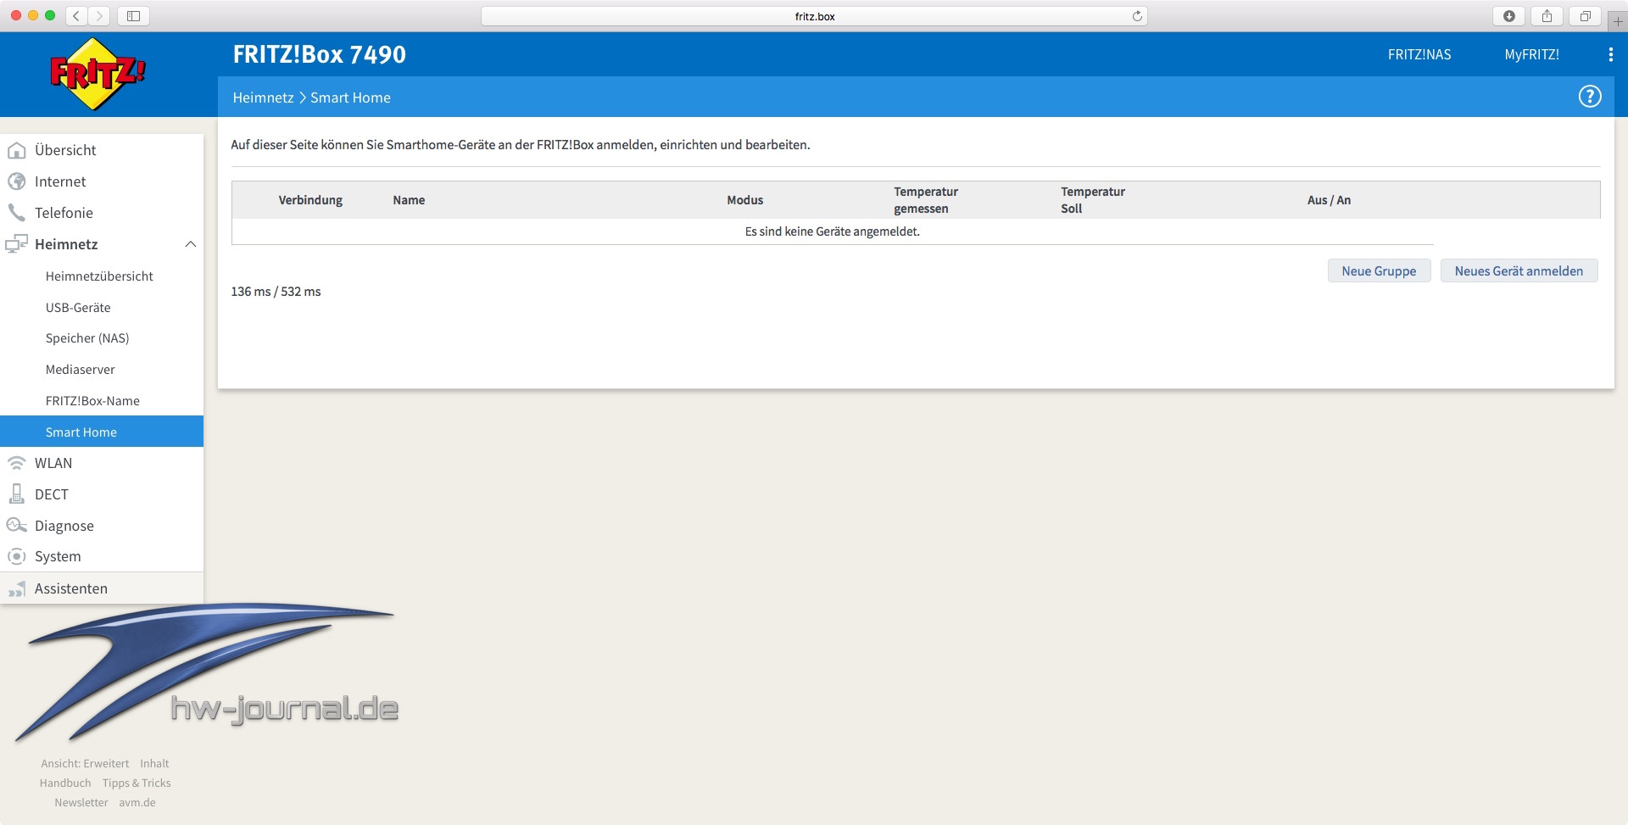The image size is (1628, 825).
Task: Open MyFRITZ! link in header
Action: [x=1531, y=54]
